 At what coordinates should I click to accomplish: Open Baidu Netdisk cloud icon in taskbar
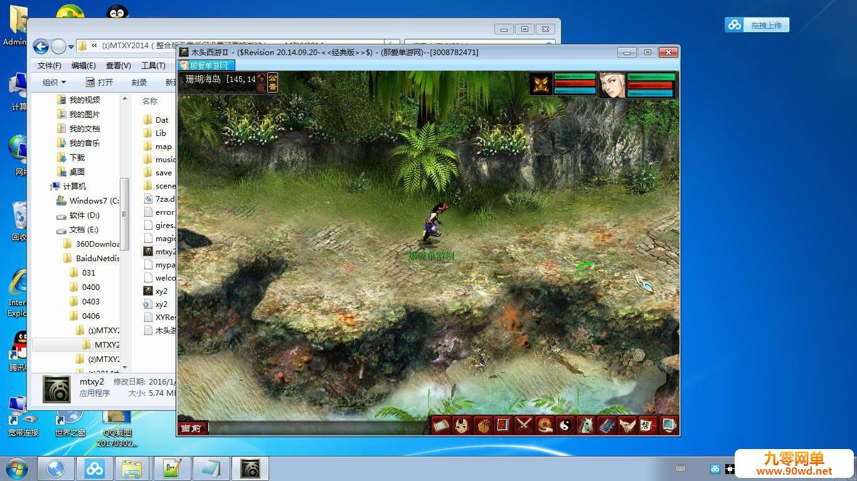95,468
